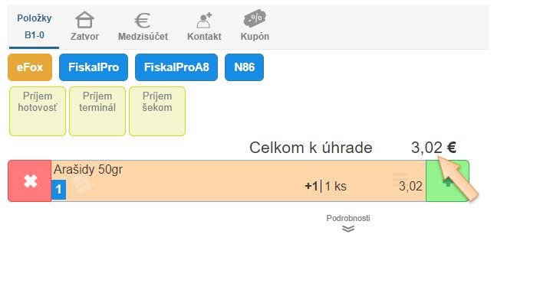This screenshot has width=540, height=306.
Task: Click the Arašidy 50gr item name
Action: pos(88,170)
